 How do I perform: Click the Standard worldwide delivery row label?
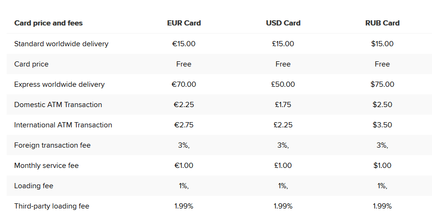pyautogui.click(x=61, y=44)
